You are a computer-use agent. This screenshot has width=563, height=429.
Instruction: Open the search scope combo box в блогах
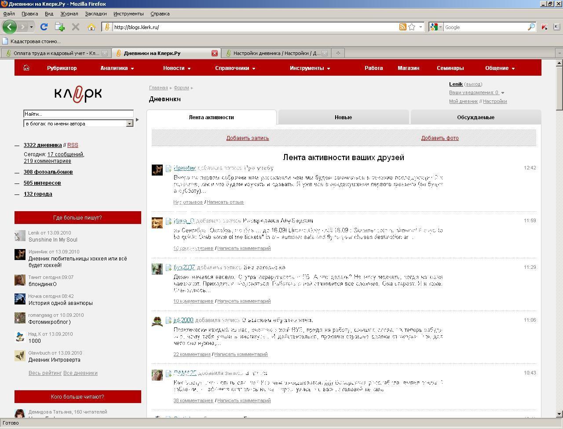coord(78,124)
